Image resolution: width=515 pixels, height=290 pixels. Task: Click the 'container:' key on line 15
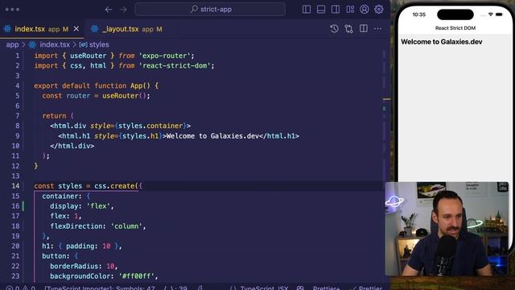62,196
